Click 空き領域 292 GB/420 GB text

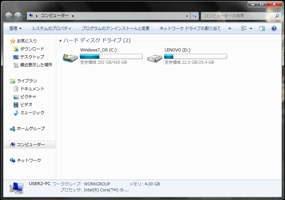tap(104, 62)
